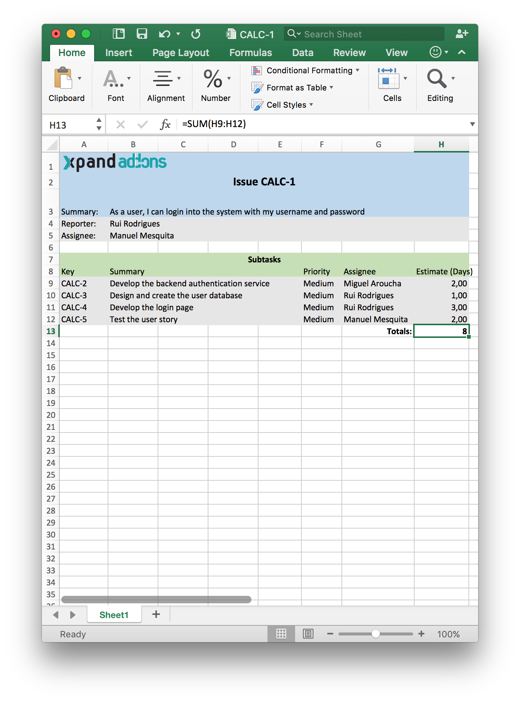
Task: Open the smiley feedback icon
Action: pyautogui.click(x=436, y=52)
